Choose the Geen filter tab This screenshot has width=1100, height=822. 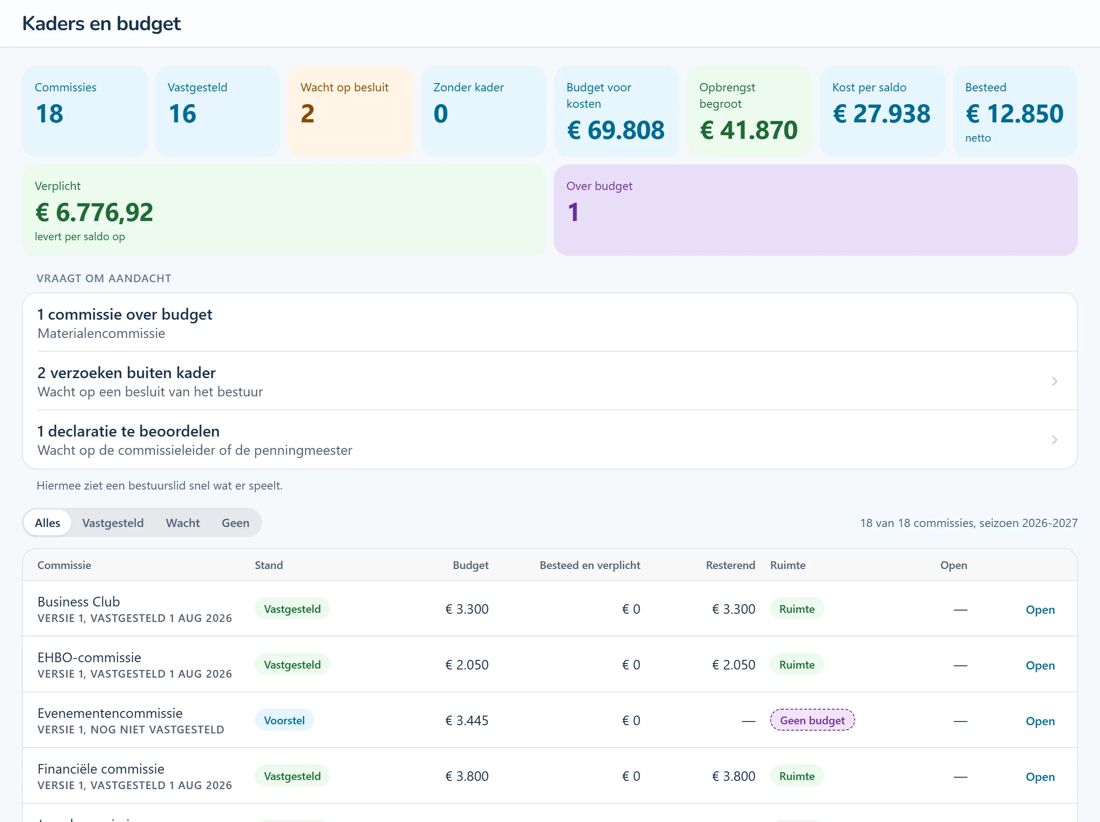tap(235, 522)
